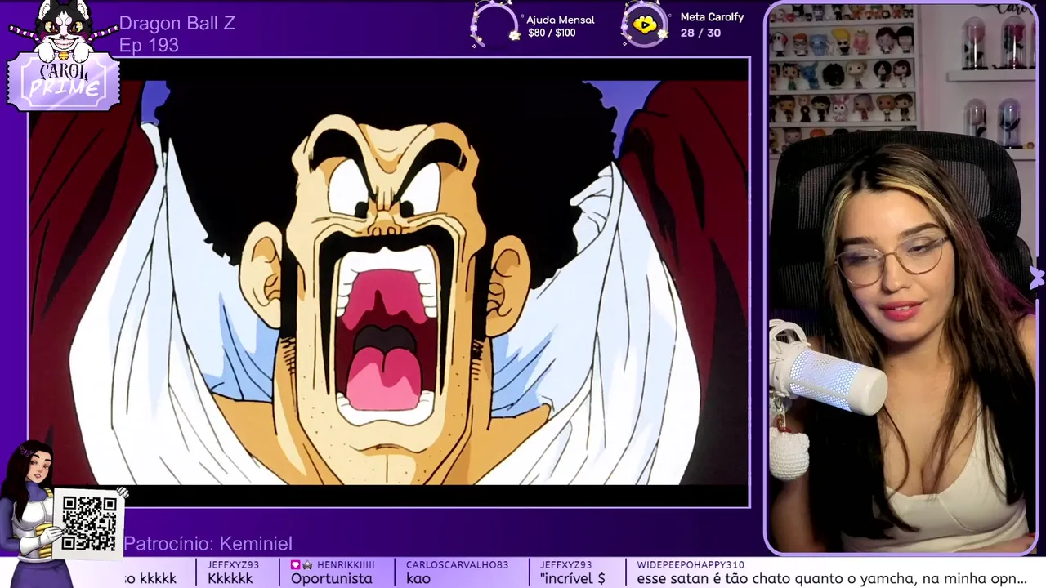Click the streamer webcam feed

pos(902,278)
